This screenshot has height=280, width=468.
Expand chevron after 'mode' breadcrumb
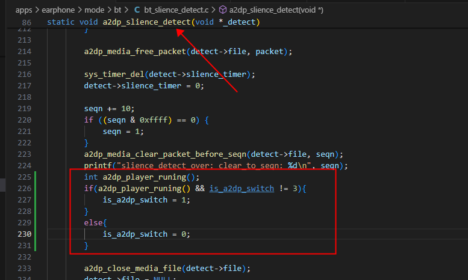coord(109,10)
